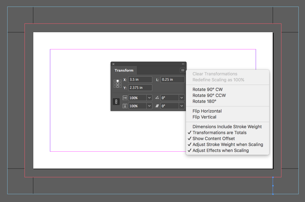Image resolution: width=305 pixels, height=202 pixels.
Task: Click the Shear X Angle icon
Action: point(157,106)
